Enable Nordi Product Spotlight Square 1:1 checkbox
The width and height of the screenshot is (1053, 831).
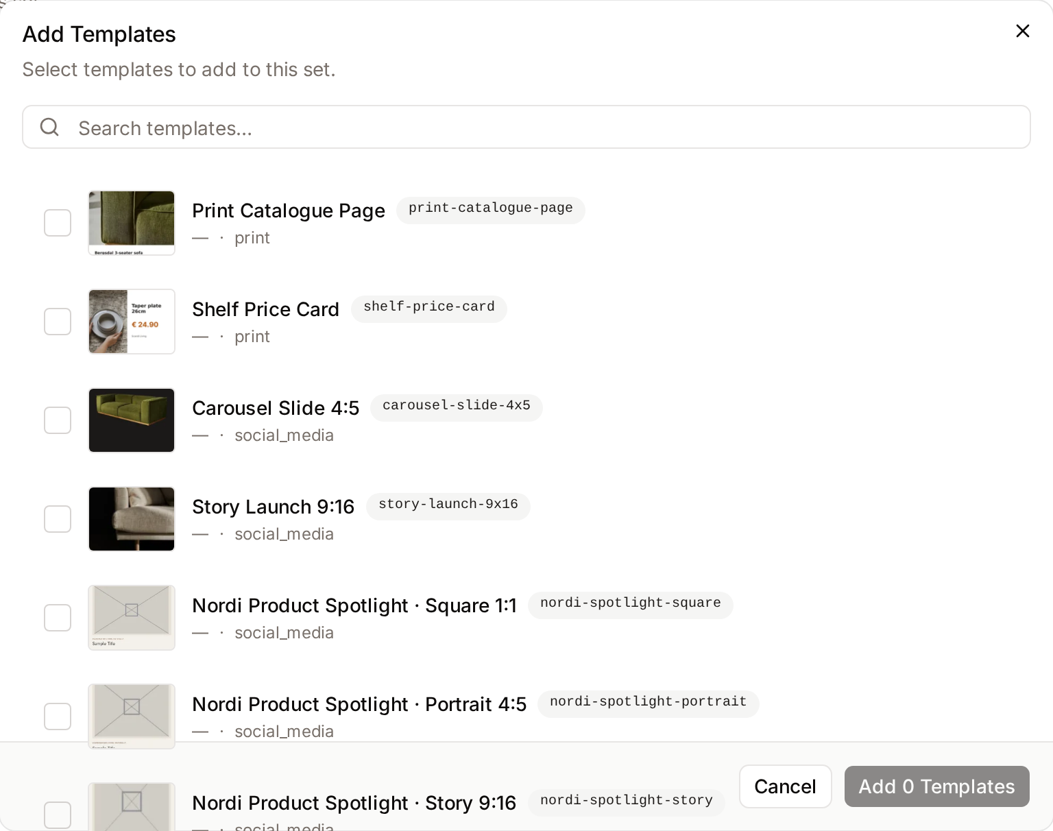point(58,618)
